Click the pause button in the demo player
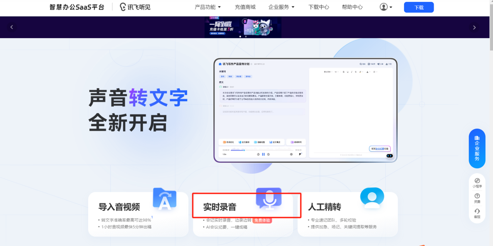 click(x=263, y=154)
